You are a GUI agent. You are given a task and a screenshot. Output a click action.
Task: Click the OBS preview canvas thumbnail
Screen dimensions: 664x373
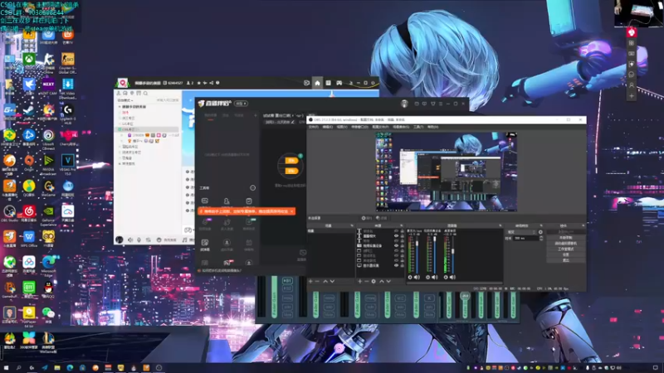coord(447,172)
